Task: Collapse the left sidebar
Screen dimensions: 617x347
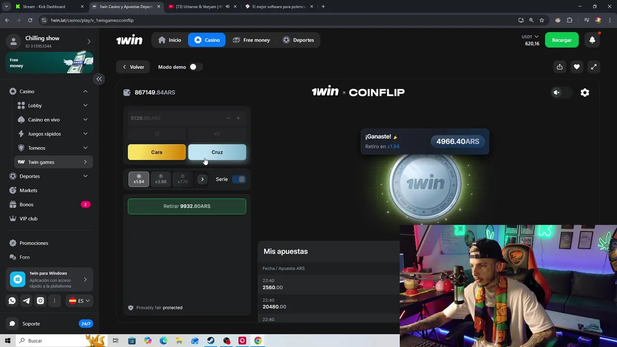Action: coord(99,79)
